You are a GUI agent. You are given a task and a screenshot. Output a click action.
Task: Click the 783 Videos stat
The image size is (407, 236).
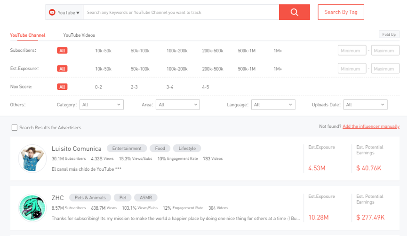pos(213,159)
